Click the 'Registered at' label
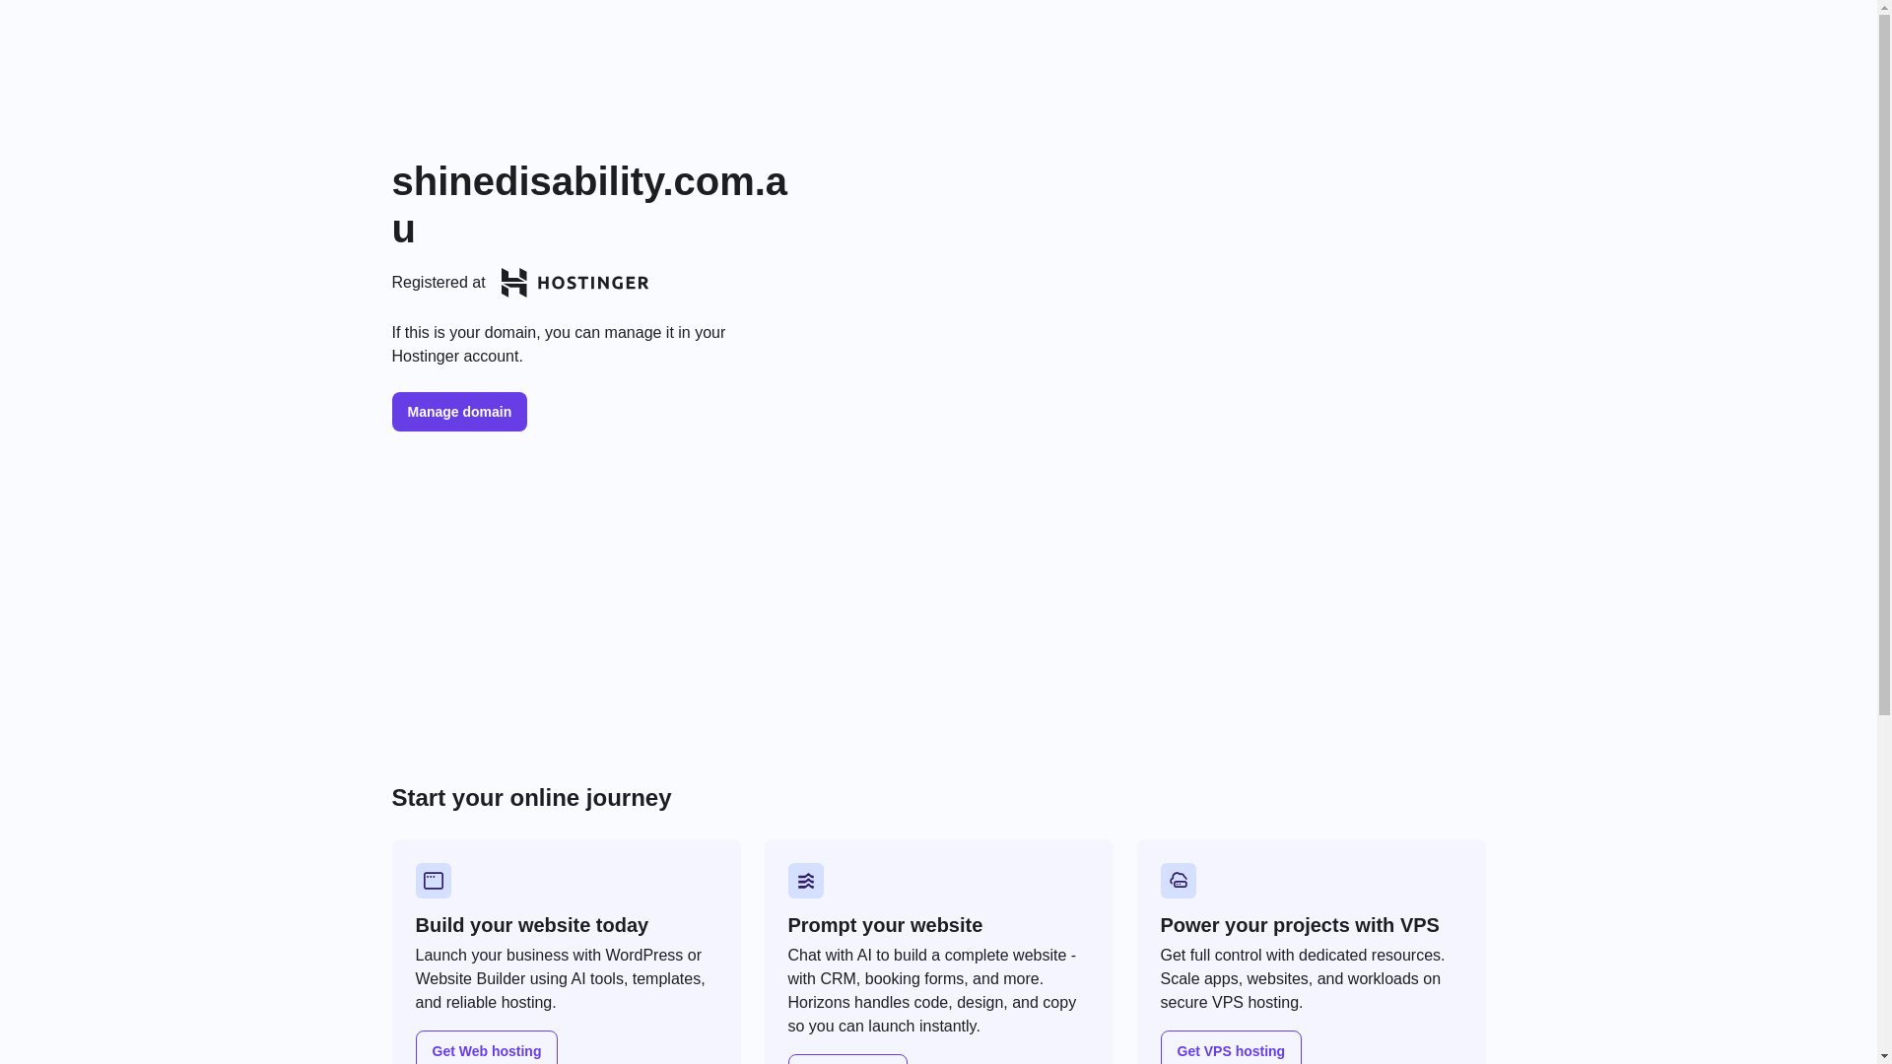The image size is (1892, 1064). (439, 283)
